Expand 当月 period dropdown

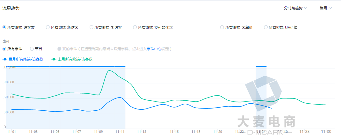point(326,8)
